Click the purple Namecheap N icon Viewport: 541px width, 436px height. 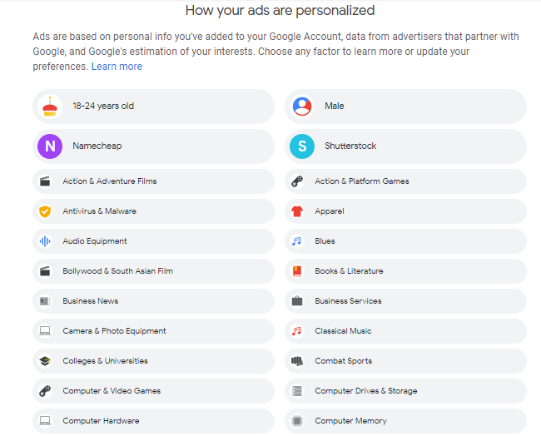[50, 146]
